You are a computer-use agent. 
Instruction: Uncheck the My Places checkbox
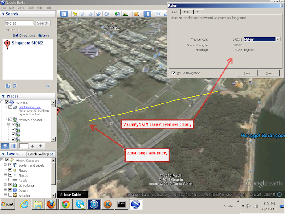point(7,102)
